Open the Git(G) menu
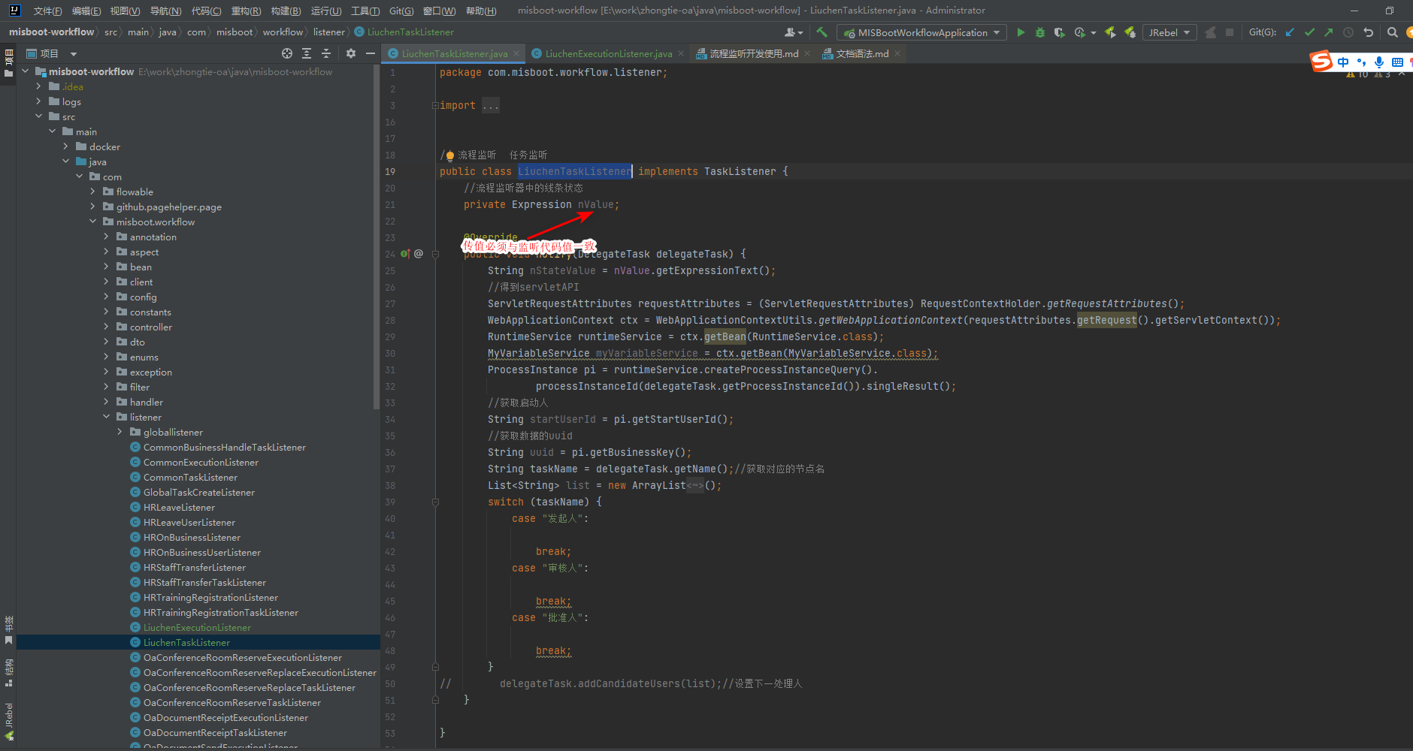 [401, 11]
